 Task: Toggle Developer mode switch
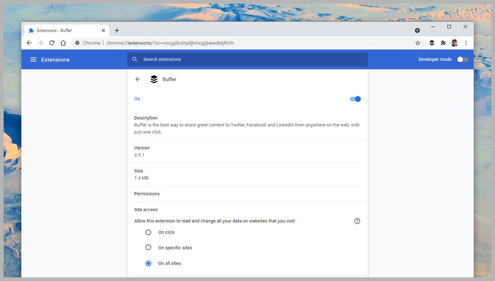[462, 59]
